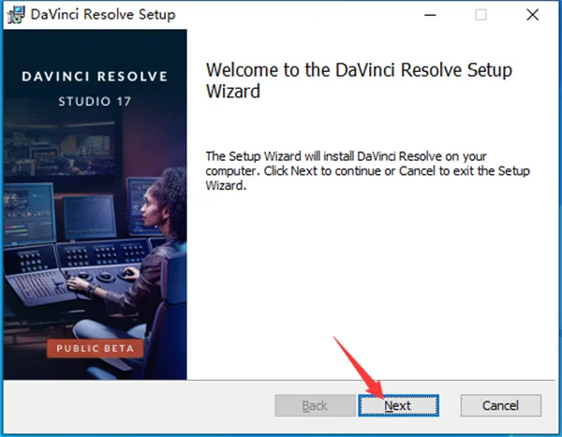Minimize the DaVinci Resolve Setup window

[430, 15]
